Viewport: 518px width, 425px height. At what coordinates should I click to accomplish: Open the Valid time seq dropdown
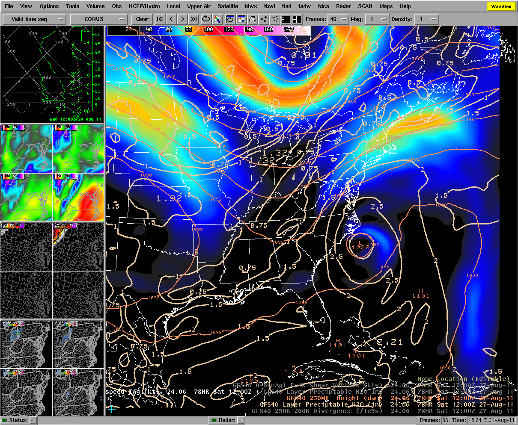coord(35,19)
